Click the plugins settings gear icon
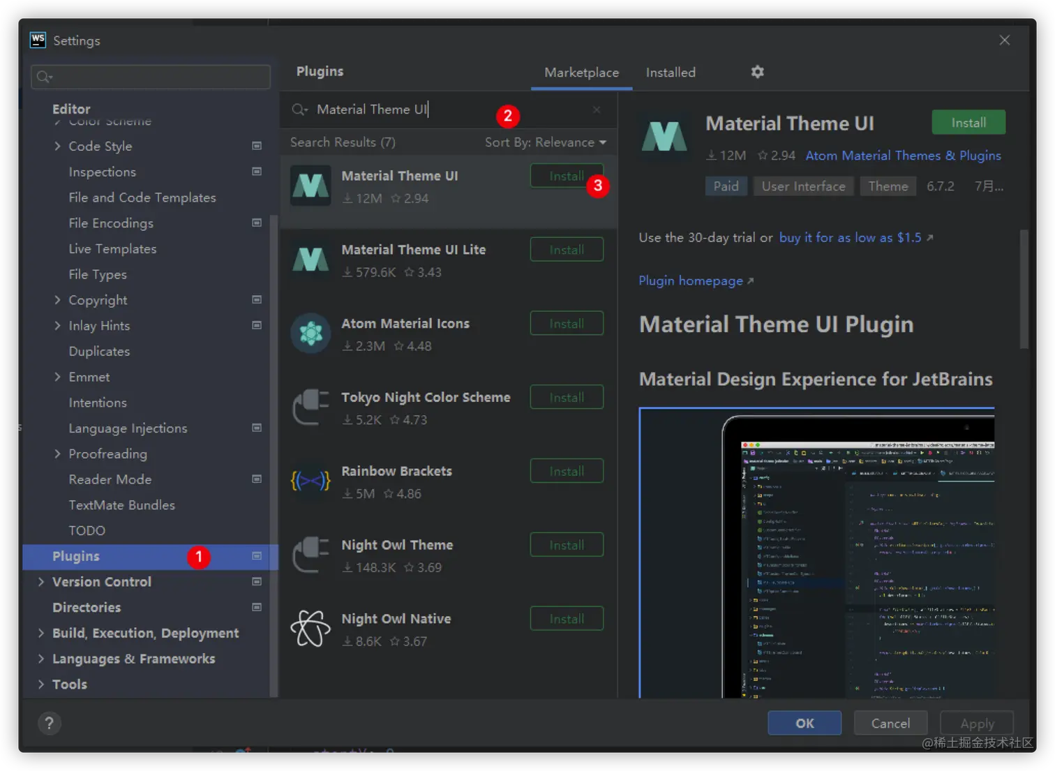Viewport: 1055px width, 771px height. click(757, 72)
